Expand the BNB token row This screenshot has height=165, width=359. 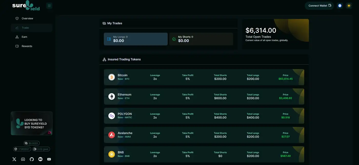click(x=204, y=154)
